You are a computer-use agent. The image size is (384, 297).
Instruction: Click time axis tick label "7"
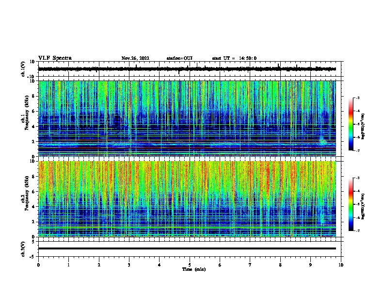[x=250, y=265]
